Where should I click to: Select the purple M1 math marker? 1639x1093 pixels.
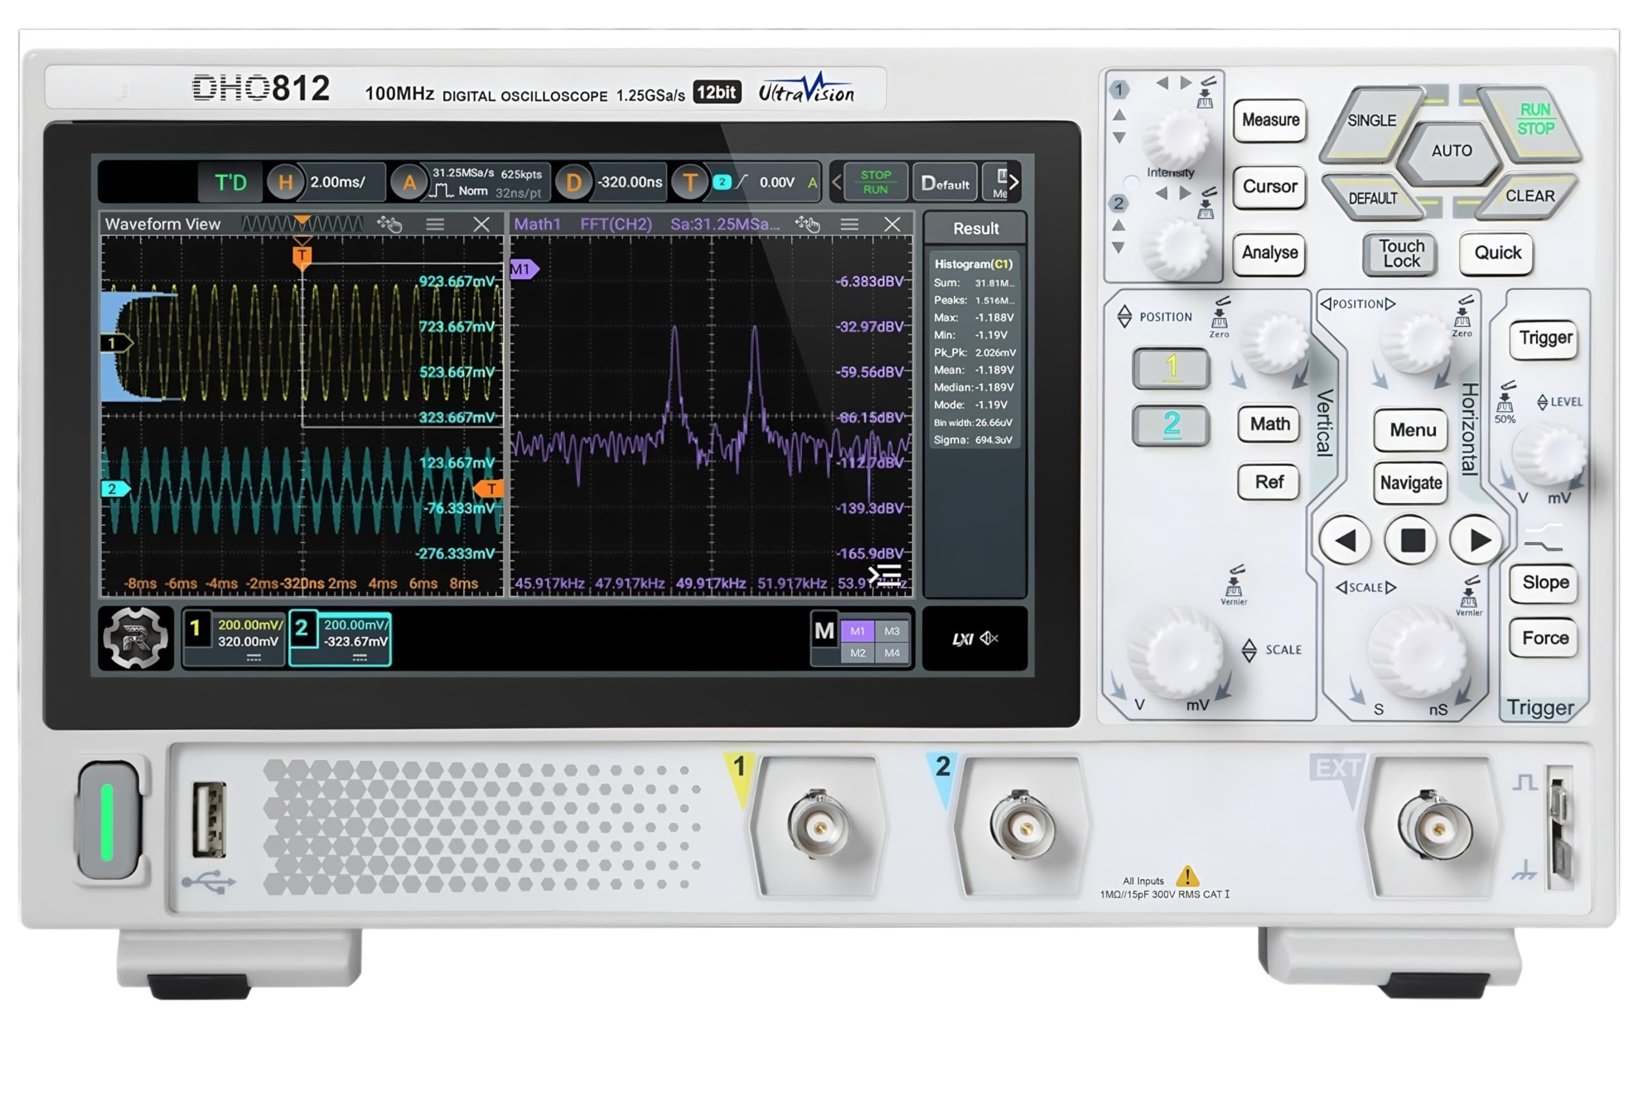tap(524, 269)
